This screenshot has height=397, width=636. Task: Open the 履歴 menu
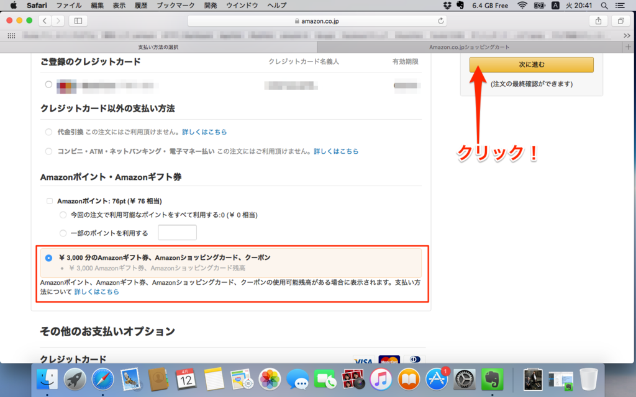tap(141, 5)
